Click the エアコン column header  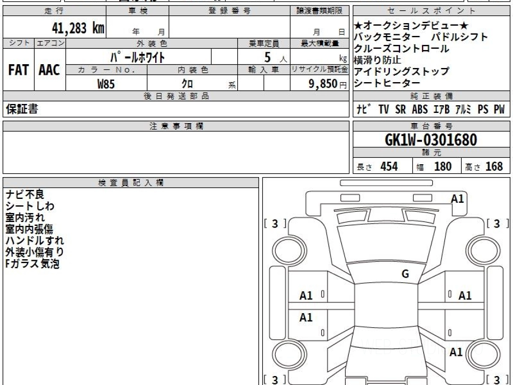pos(50,43)
